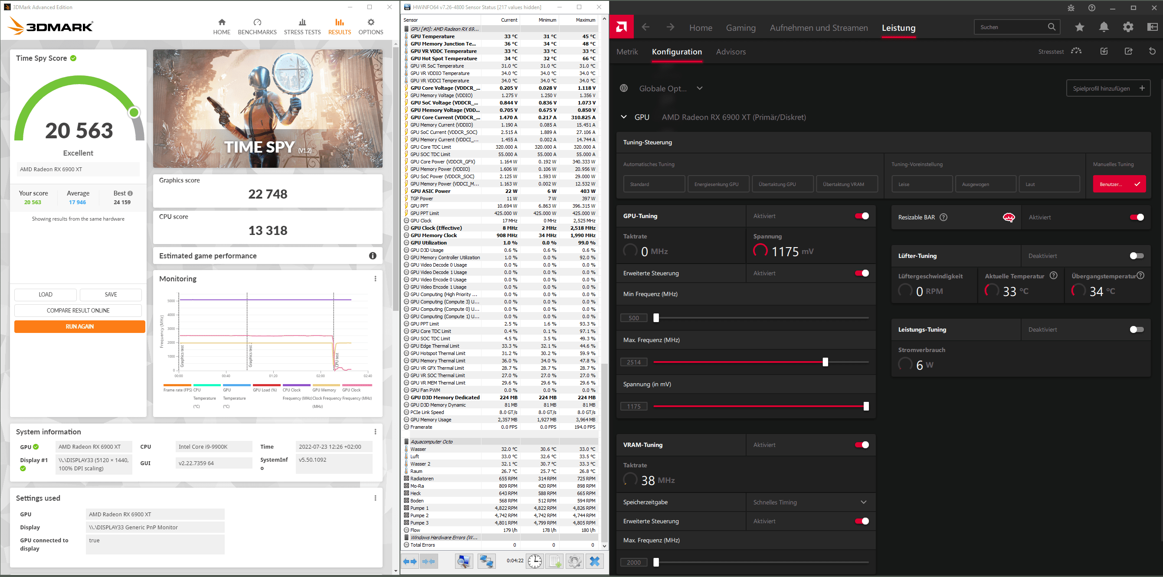Click COMPARE RESULT ONLINE button
The image size is (1163, 577).
coord(78,310)
